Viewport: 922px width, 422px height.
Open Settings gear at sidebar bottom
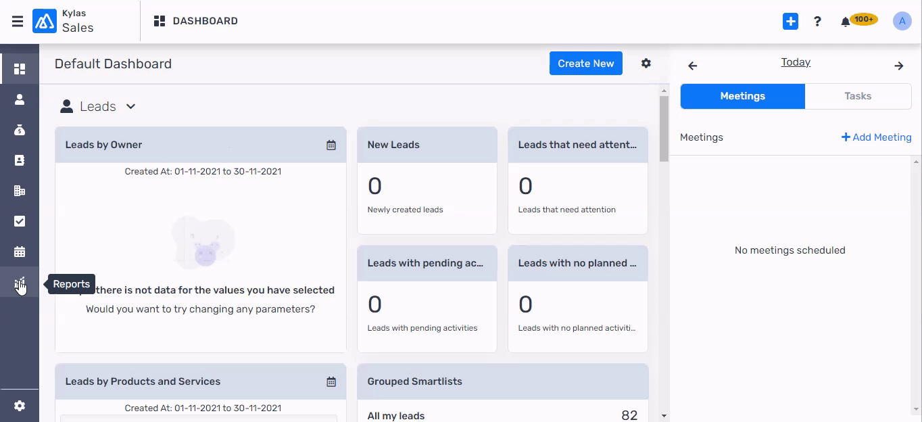click(20, 406)
